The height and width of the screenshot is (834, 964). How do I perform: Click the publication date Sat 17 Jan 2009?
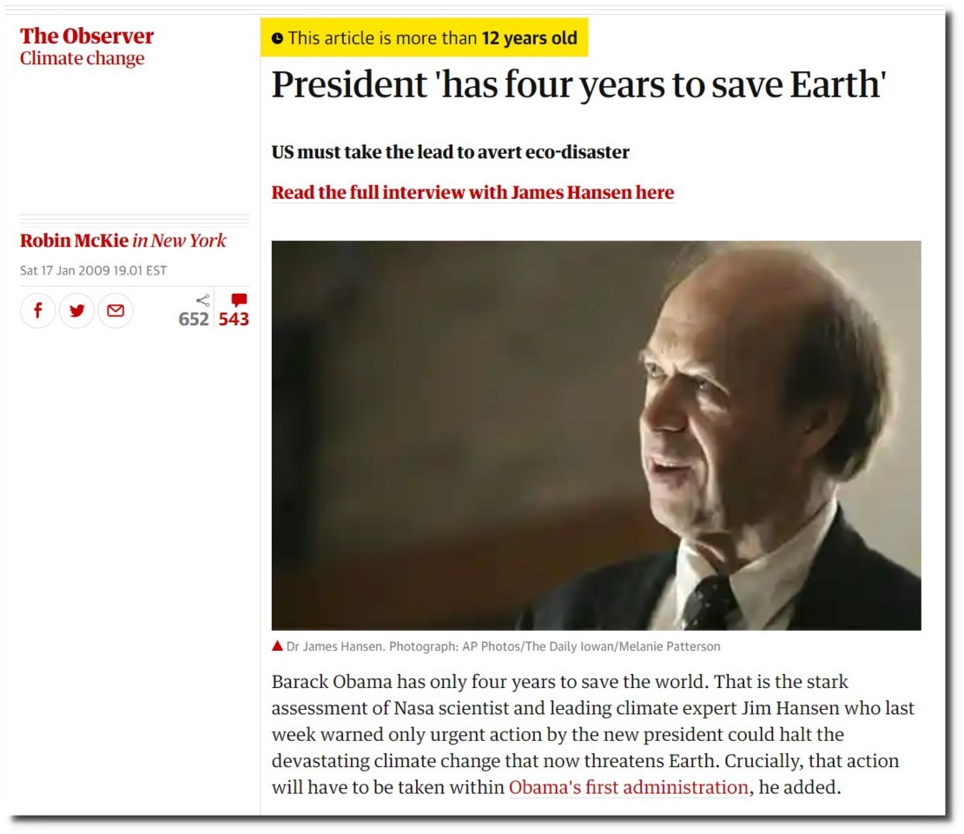94,271
